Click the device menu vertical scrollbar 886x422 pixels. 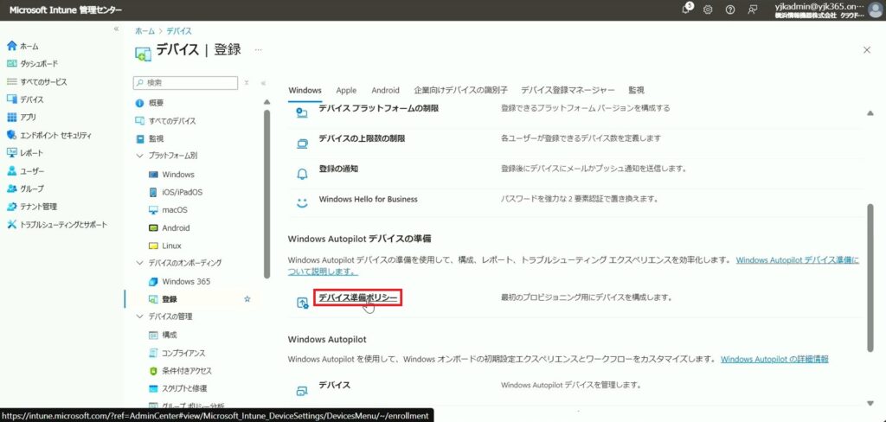pyautogui.click(x=266, y=195)
